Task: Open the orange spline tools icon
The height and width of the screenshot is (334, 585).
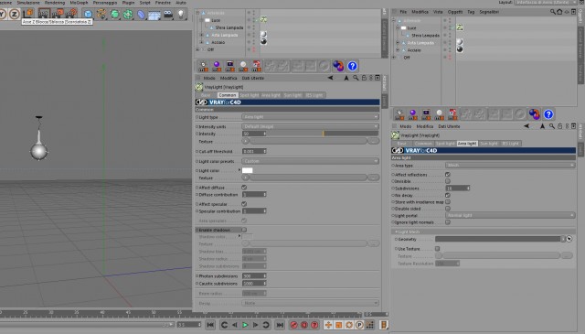Action: 101,15
